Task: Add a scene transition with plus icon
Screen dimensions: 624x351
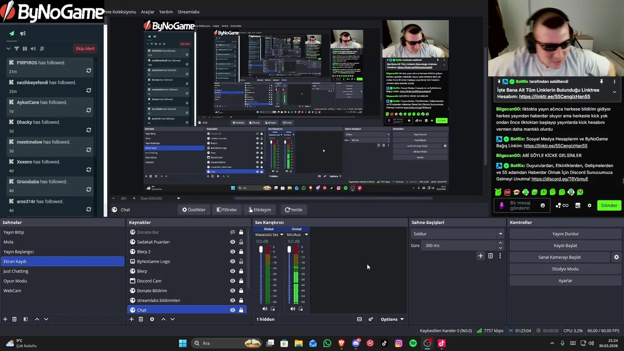Action: [x=480, y=256]
